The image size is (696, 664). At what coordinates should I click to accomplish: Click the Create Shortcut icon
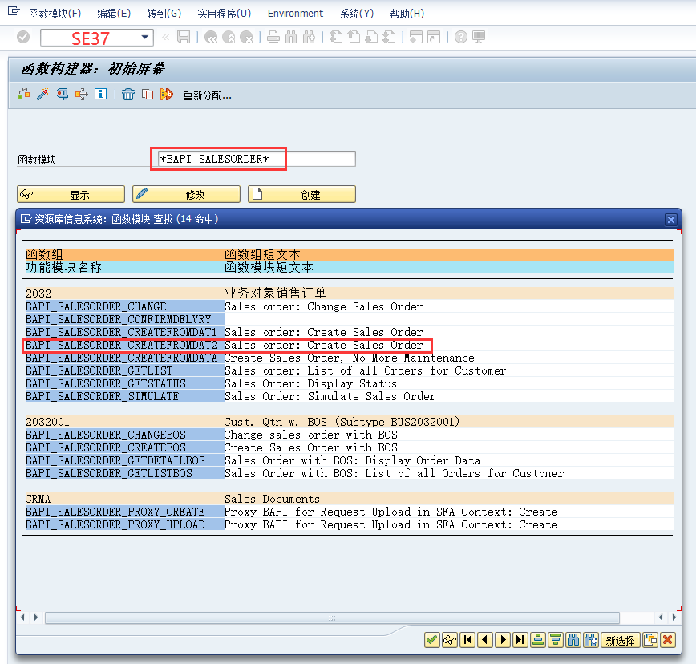click(x=434, y=37)
